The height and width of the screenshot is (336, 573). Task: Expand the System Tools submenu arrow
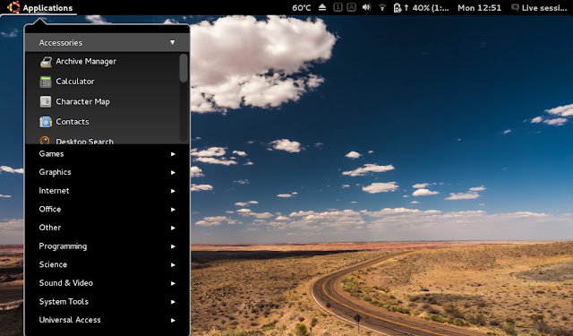coord(173,302)
